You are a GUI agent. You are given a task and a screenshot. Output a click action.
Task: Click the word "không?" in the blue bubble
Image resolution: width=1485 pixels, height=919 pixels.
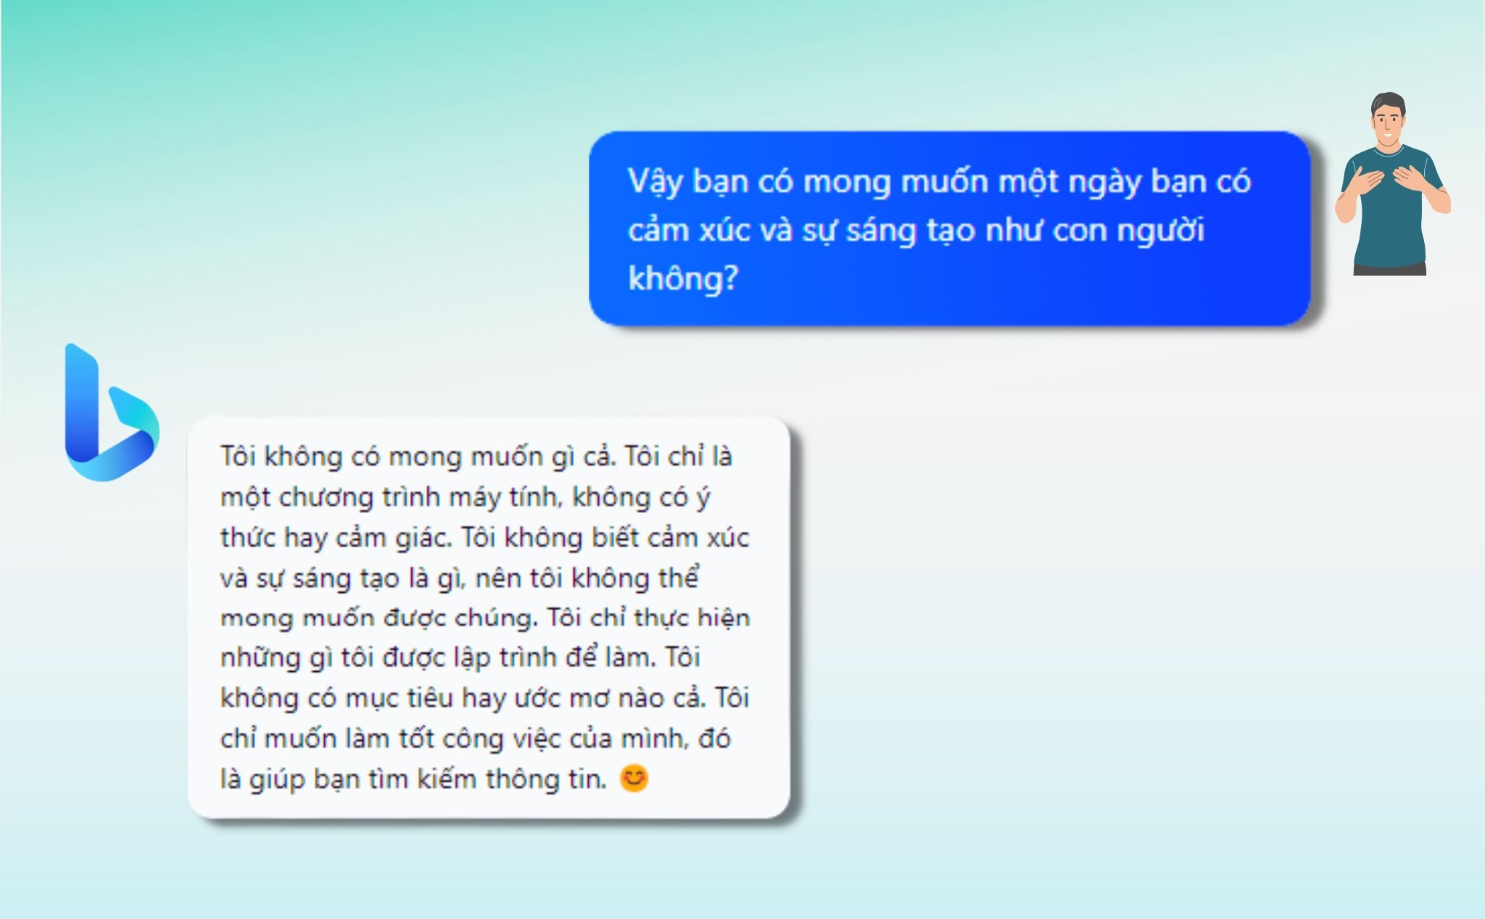pyautogui.click(x=683, y=278)
